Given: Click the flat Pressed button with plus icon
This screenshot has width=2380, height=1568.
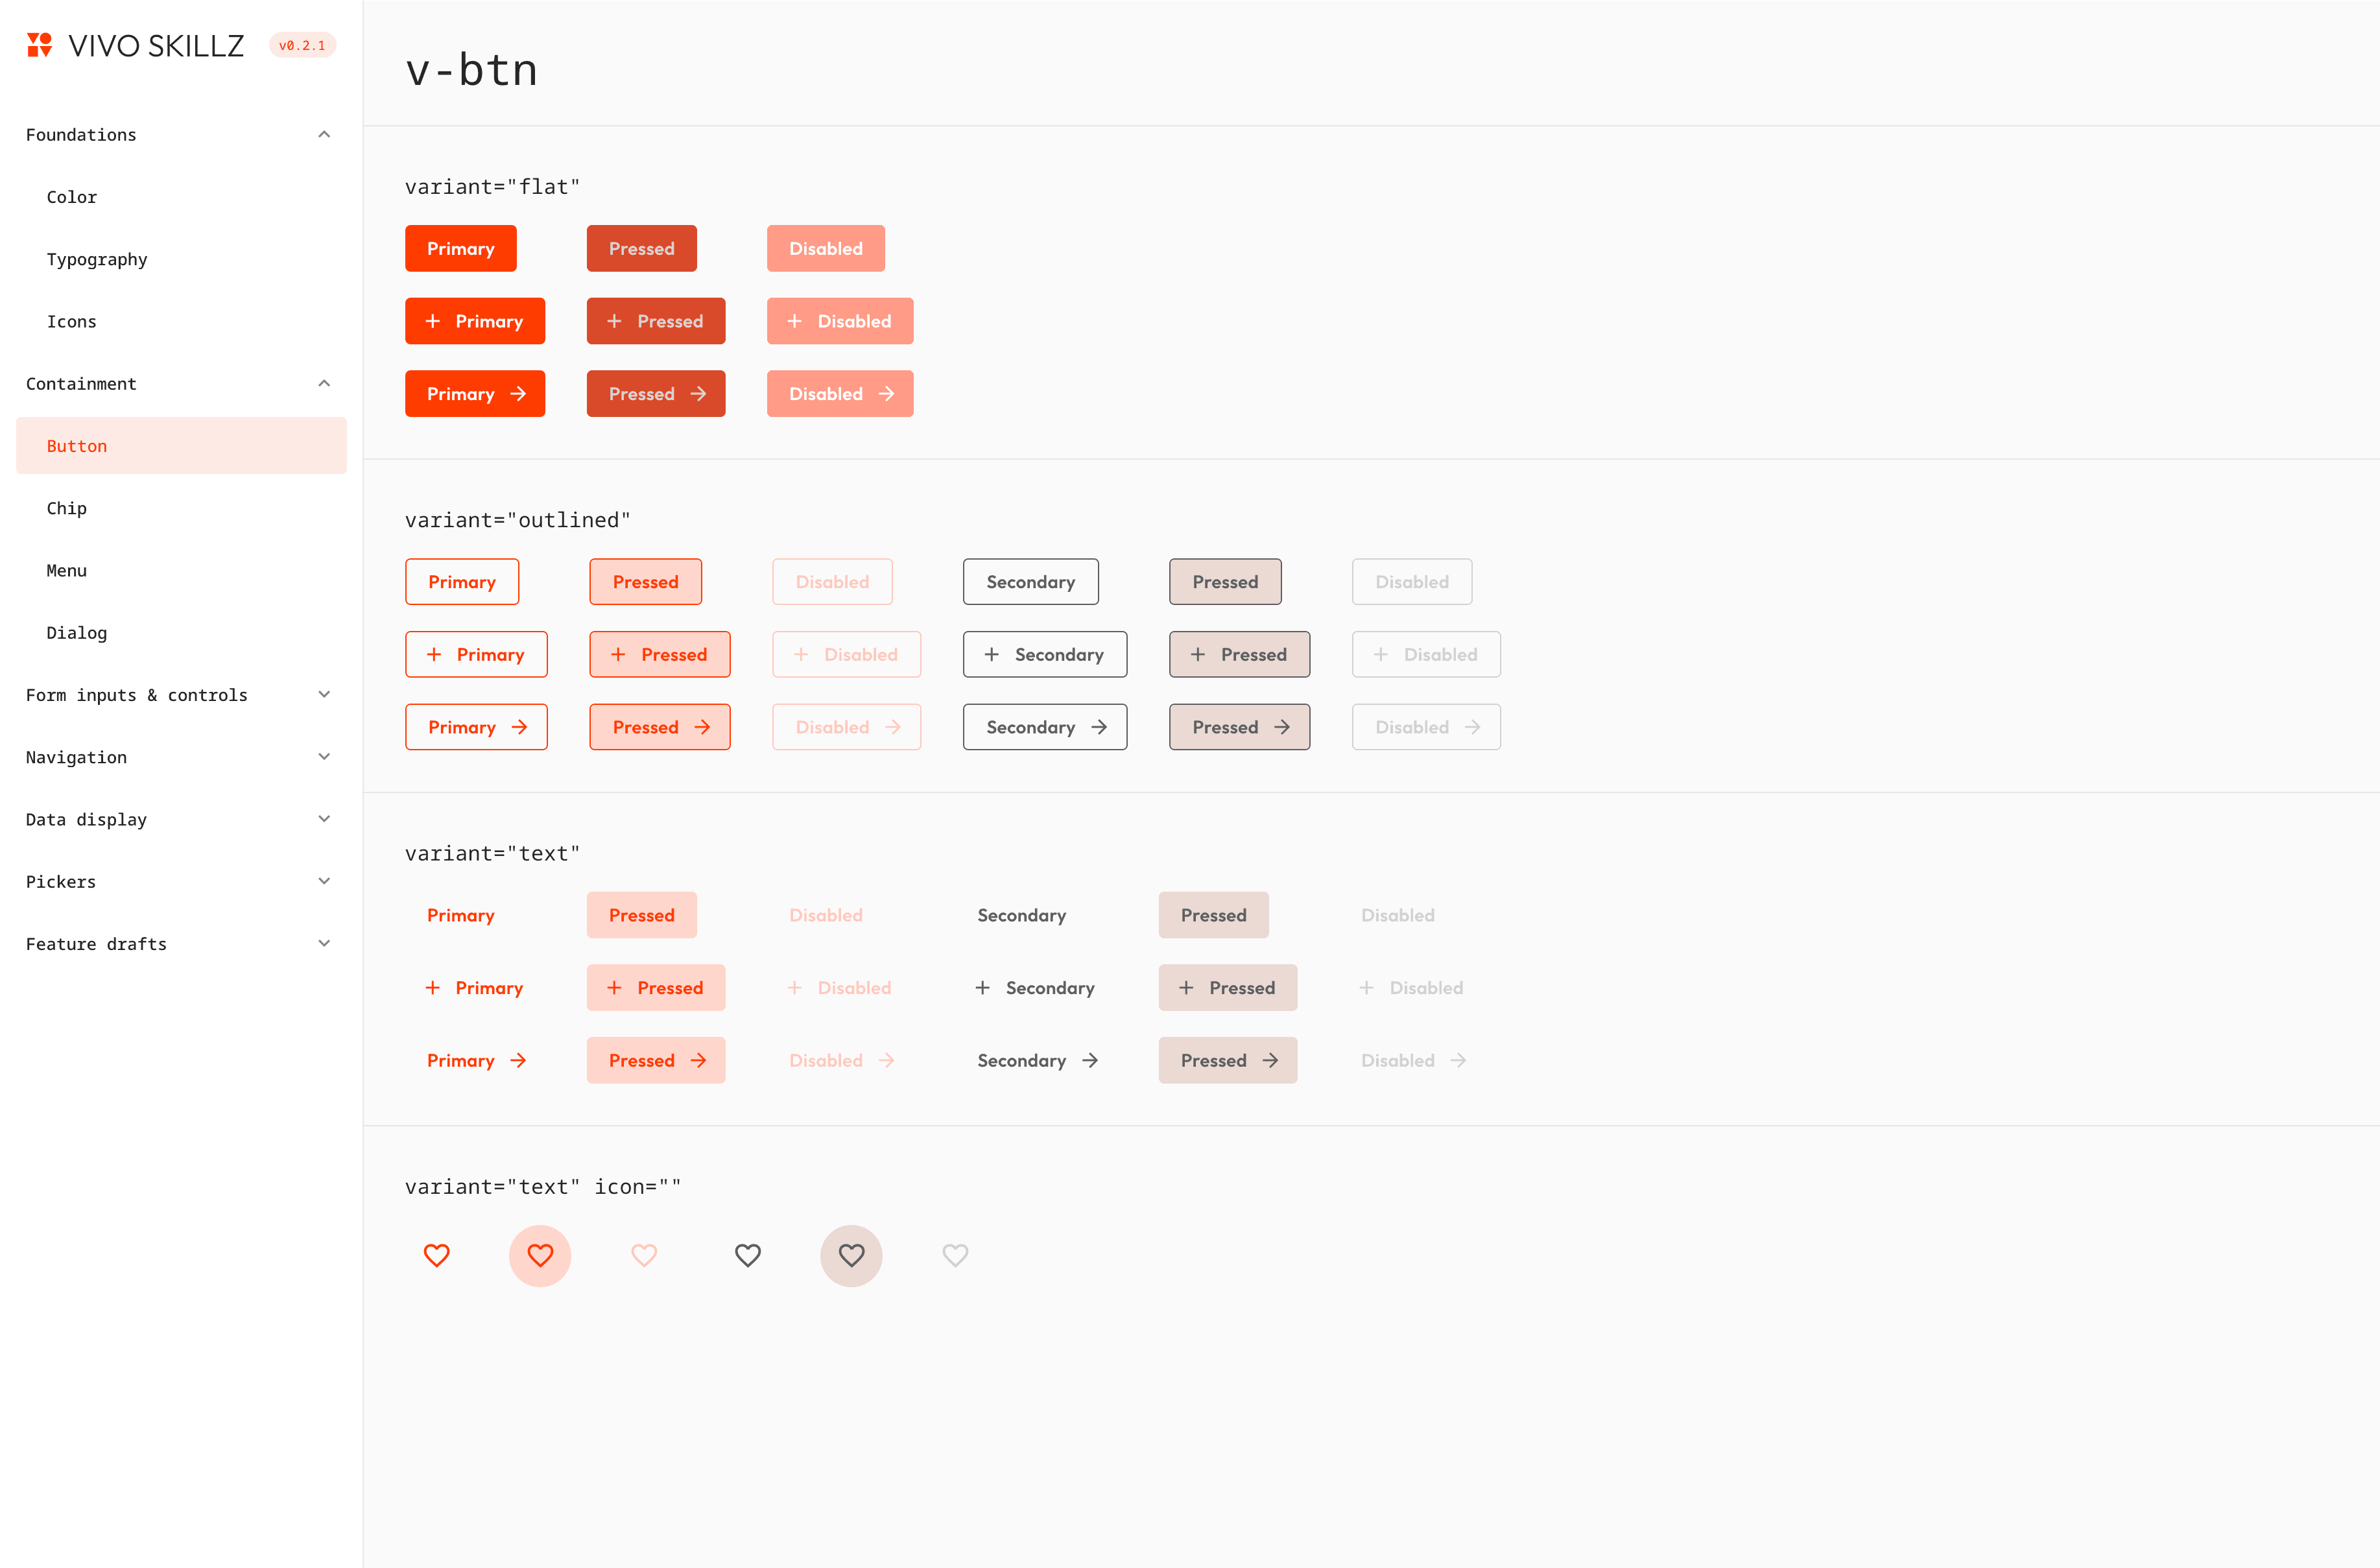Looking at the screenshot, I should tap(656, 321).
